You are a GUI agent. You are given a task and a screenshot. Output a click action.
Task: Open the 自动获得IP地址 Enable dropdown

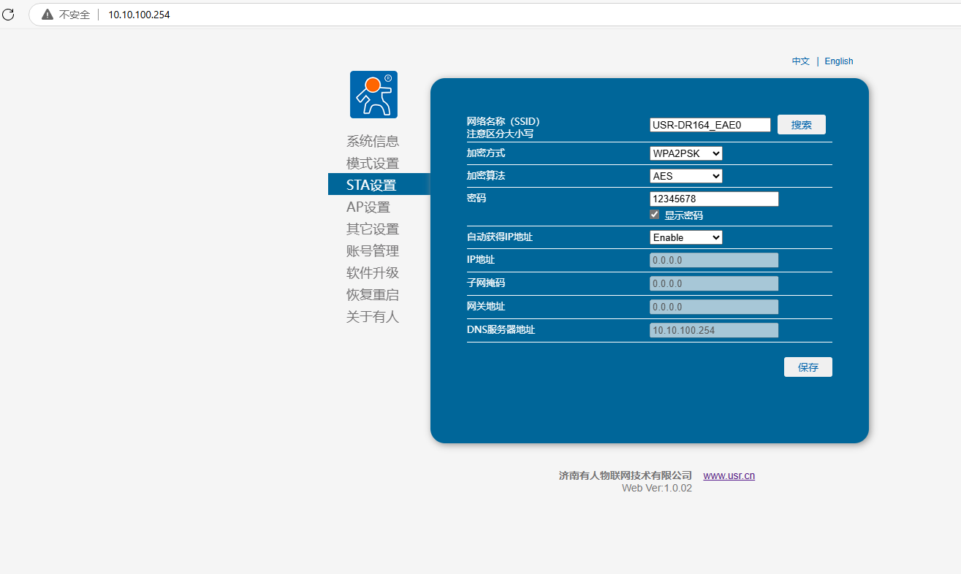pyautogui.click(x=685, y=237)
